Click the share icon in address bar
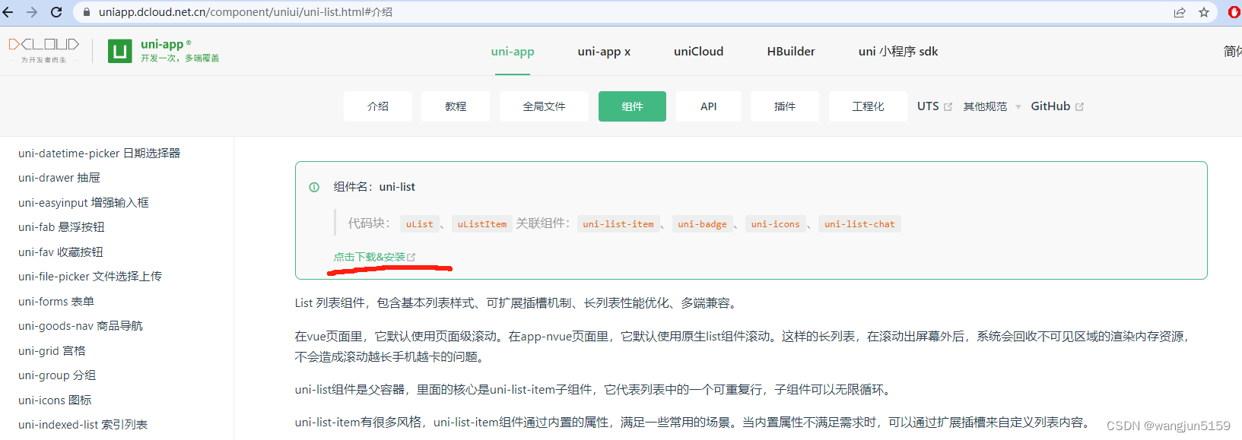This screenshot has width=1242, height=440. (1180, 12)
